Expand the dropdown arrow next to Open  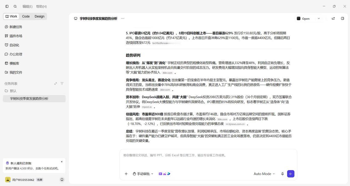(319, 19)
